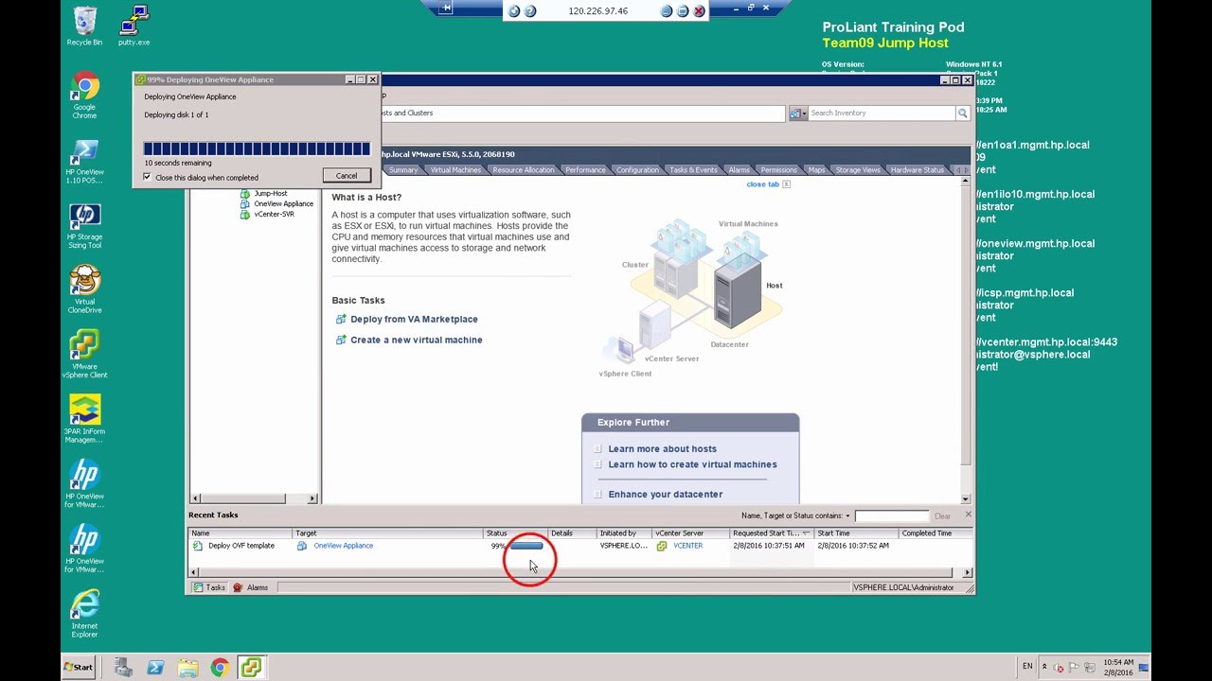Open HP Storage Sizing Tool icon
This screenshot has height=681, width=1212.
click(x=84, y=226)
